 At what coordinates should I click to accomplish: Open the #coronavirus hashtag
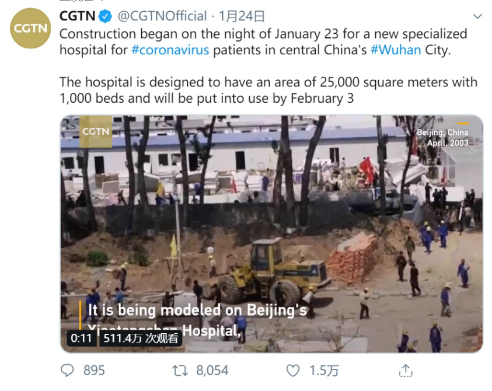170,50
